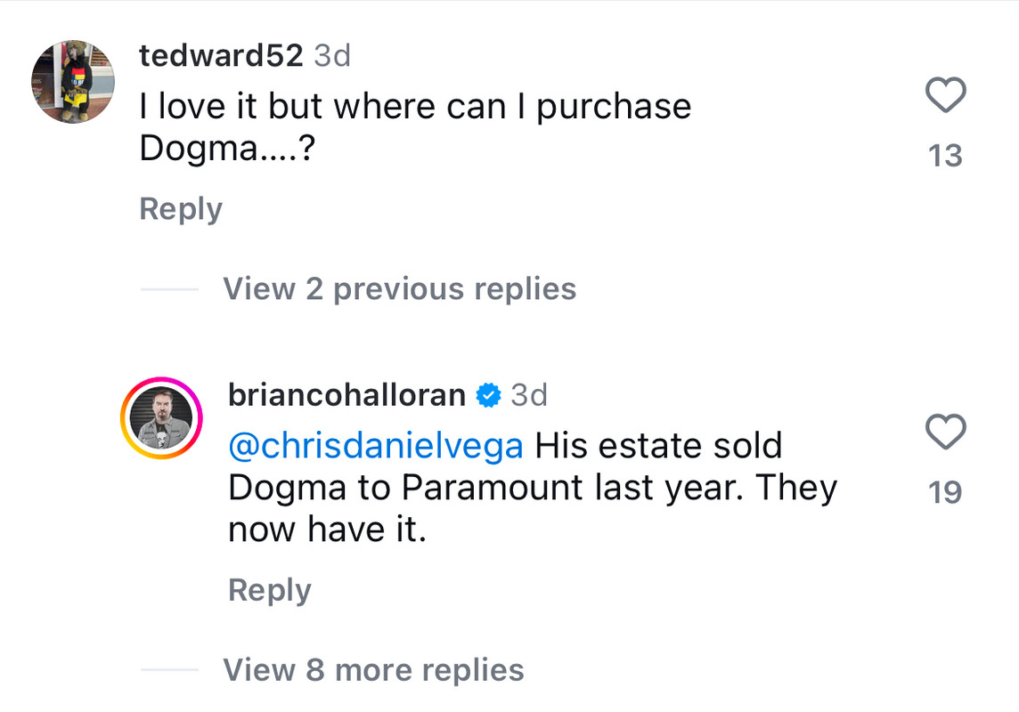Expand View 2 previous replies
This screenshot has height=712, width=1019.
(x=400, y=289)
